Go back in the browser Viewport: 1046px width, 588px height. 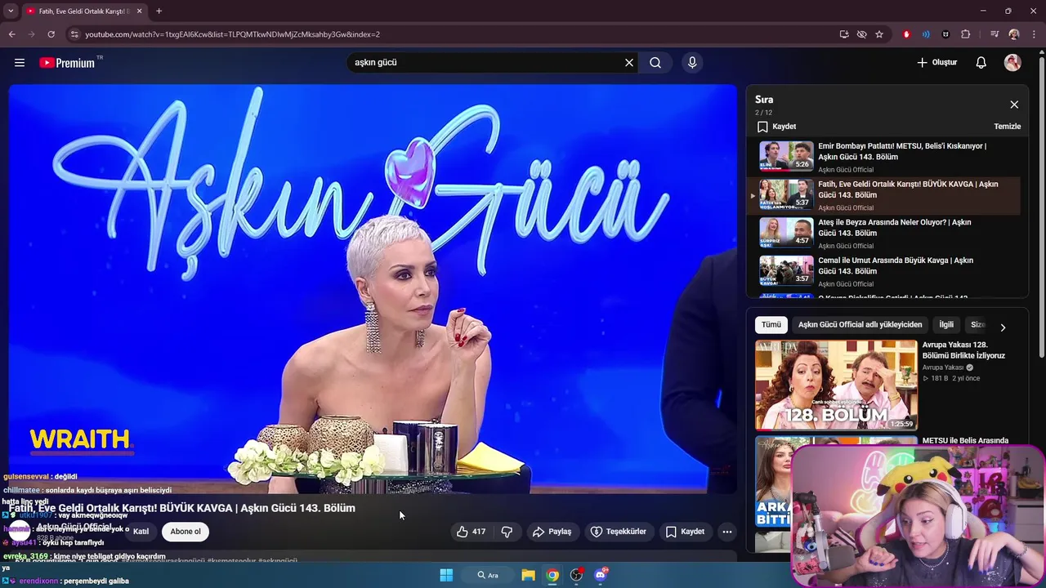pos(11,34)
